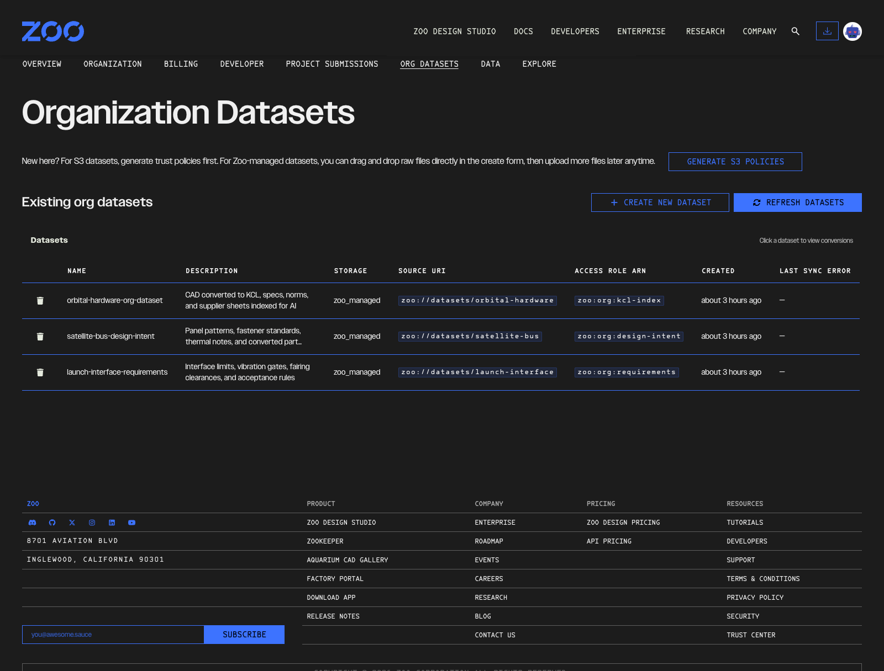
Task: Open Aquarium CAD Gallery footer link
Action: click(348, 560)
